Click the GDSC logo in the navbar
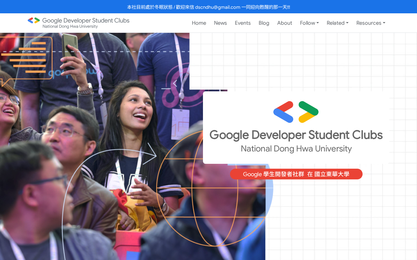Viewport: 417px width, 260px height. (x=34, y=20)
